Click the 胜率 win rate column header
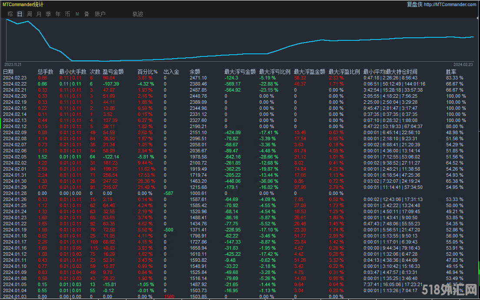Viewport: 480px width, 300px height. coord(451,72)
